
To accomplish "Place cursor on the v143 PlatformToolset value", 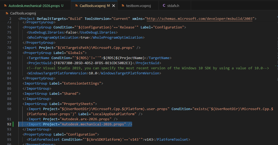I will click(x=149, y=139).
